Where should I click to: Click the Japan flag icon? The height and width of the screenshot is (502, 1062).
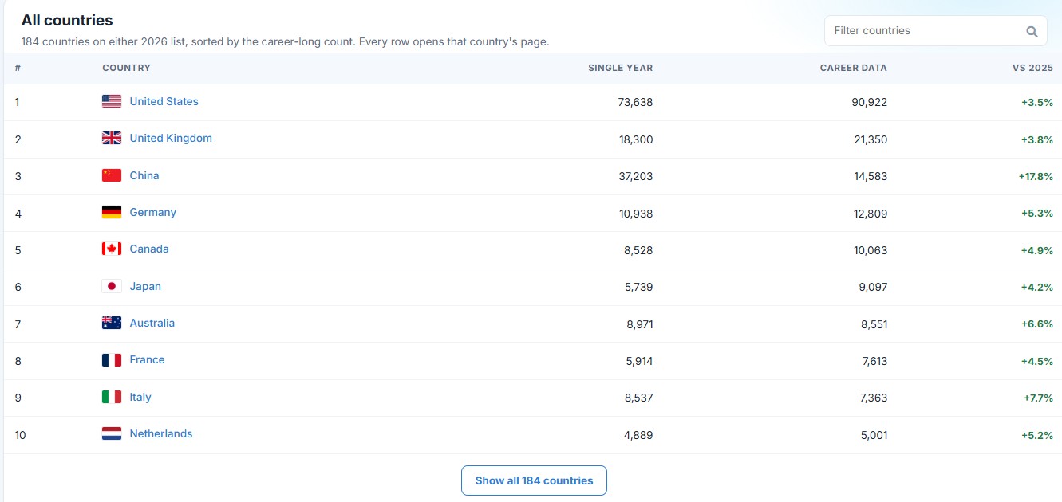(112, 286)
